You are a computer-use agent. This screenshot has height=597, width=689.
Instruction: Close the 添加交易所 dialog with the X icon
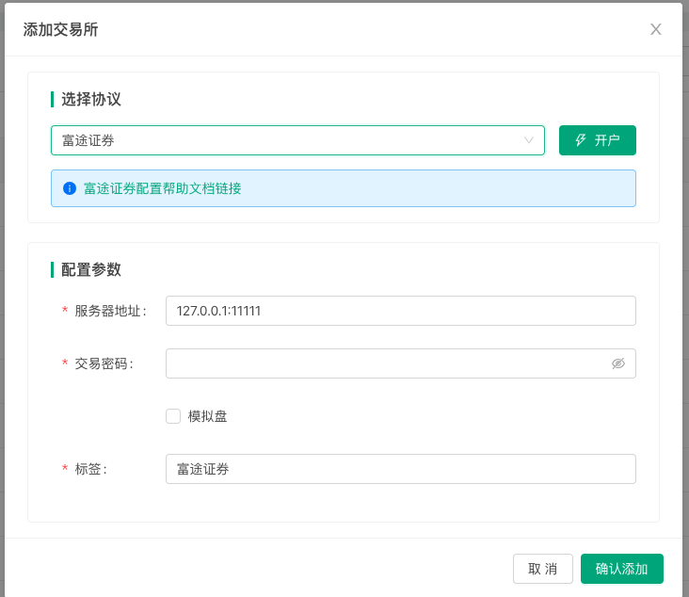pos(656,29)
